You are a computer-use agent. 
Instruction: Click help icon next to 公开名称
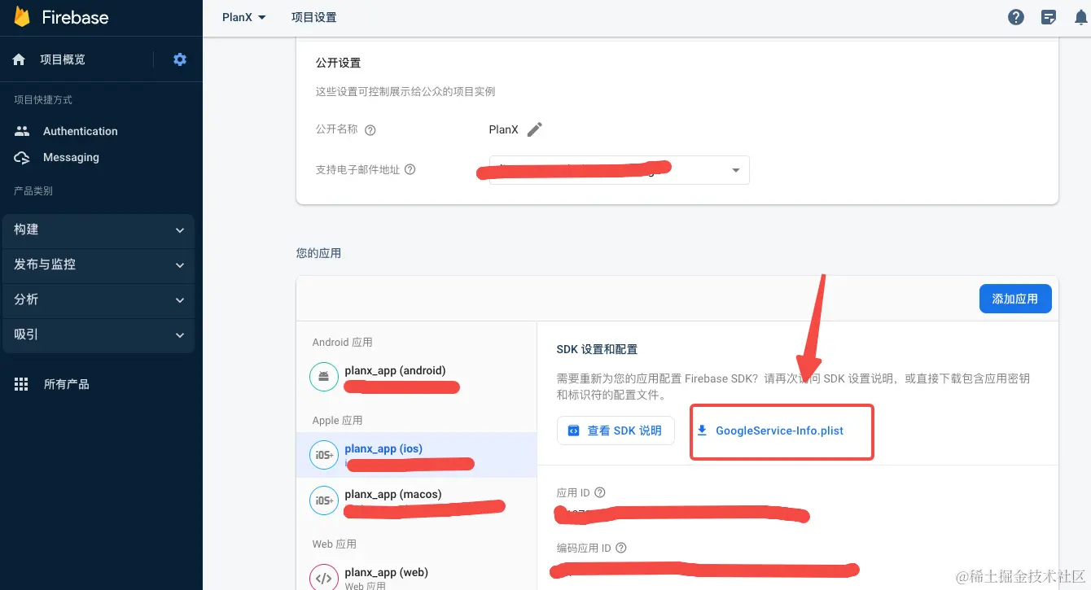[370, 130]
